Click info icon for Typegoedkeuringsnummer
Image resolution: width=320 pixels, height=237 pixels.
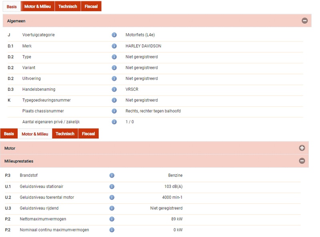[114, 100]
